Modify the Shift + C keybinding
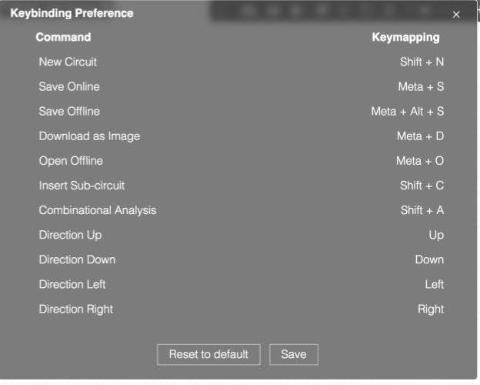480x385 pixels. pos(422,186)
